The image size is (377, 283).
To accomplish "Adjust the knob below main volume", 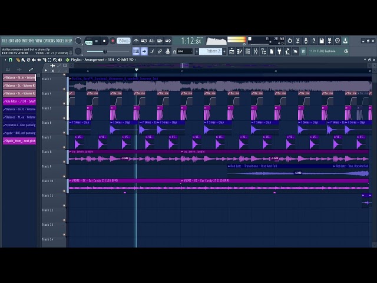I will point(78,51).
